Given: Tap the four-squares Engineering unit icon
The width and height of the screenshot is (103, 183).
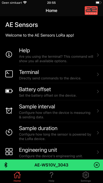Looking at the screenshot, I should pos(9,152).
